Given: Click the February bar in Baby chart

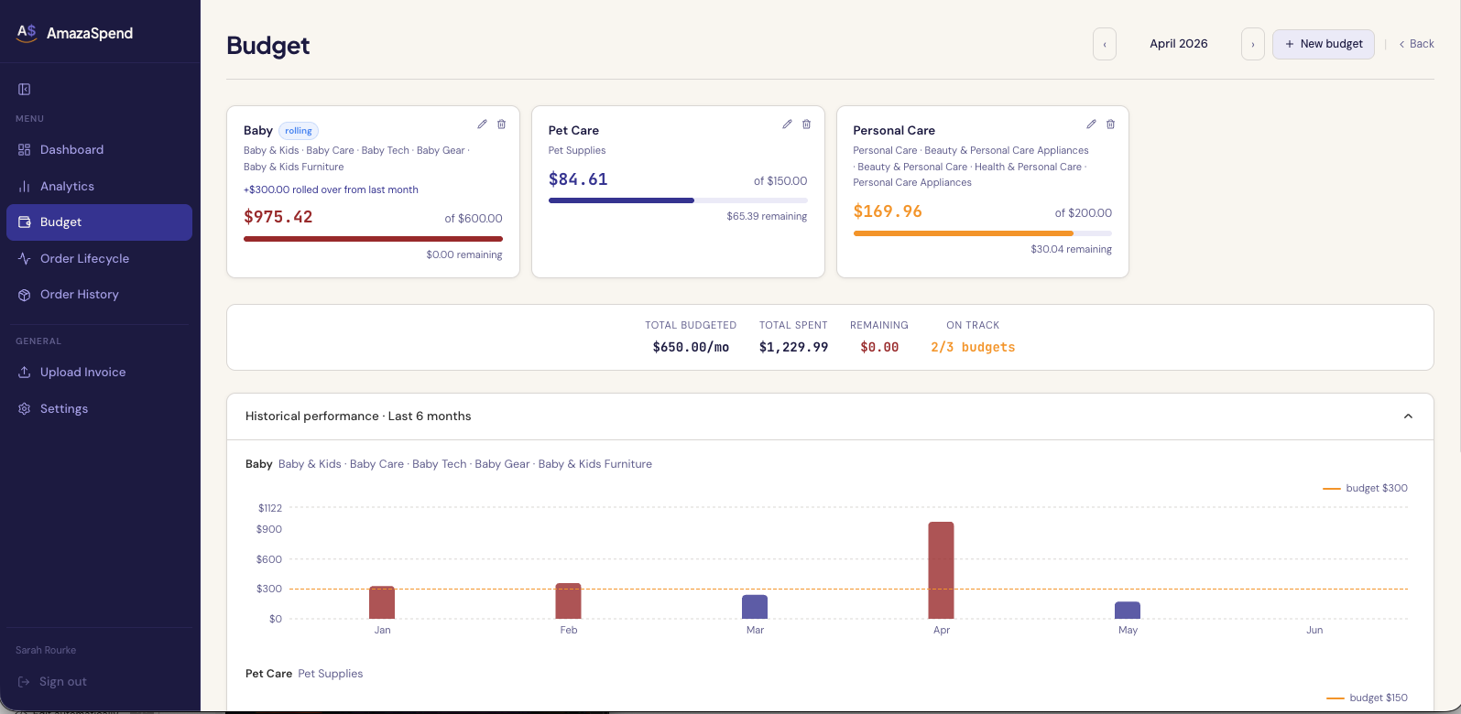Looking at the screenshot, I should click(569, 600).
